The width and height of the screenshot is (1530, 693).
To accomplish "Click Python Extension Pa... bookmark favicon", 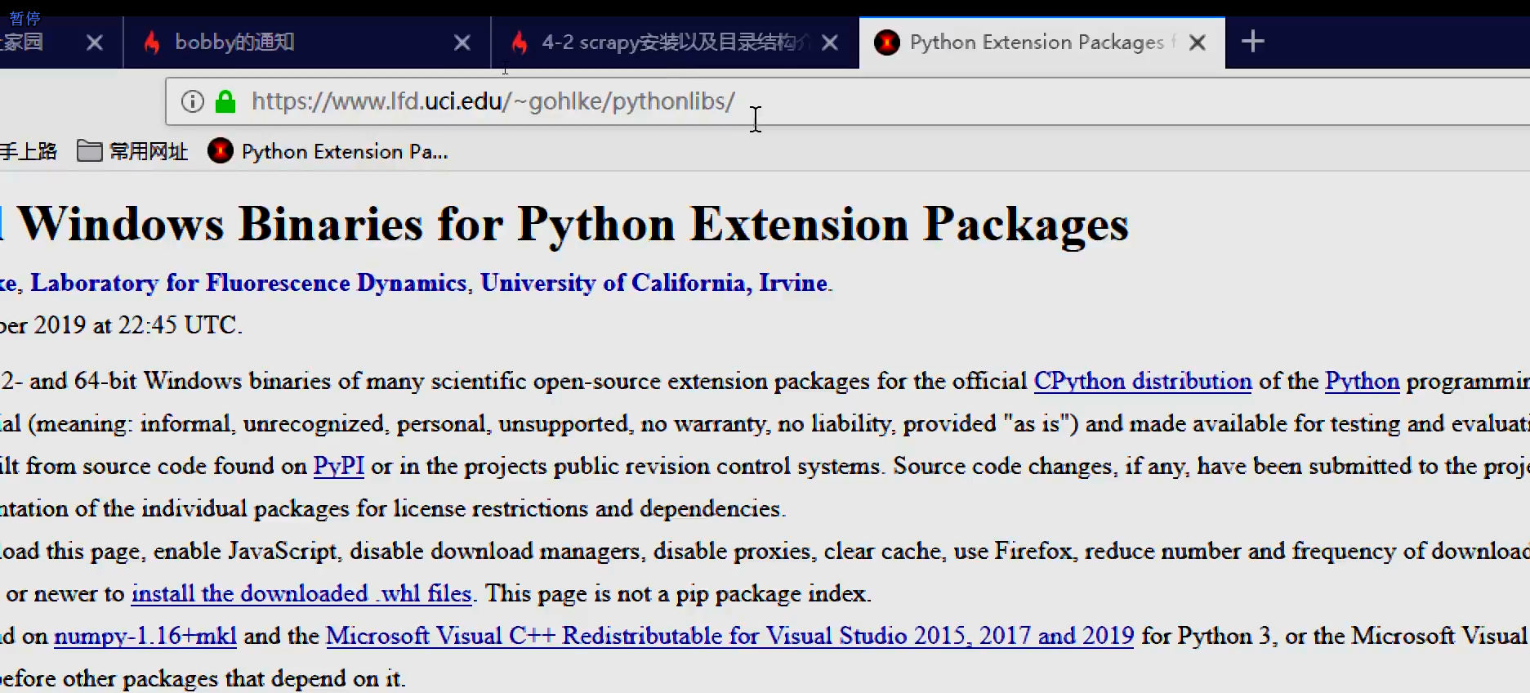I will pos(220,151).
